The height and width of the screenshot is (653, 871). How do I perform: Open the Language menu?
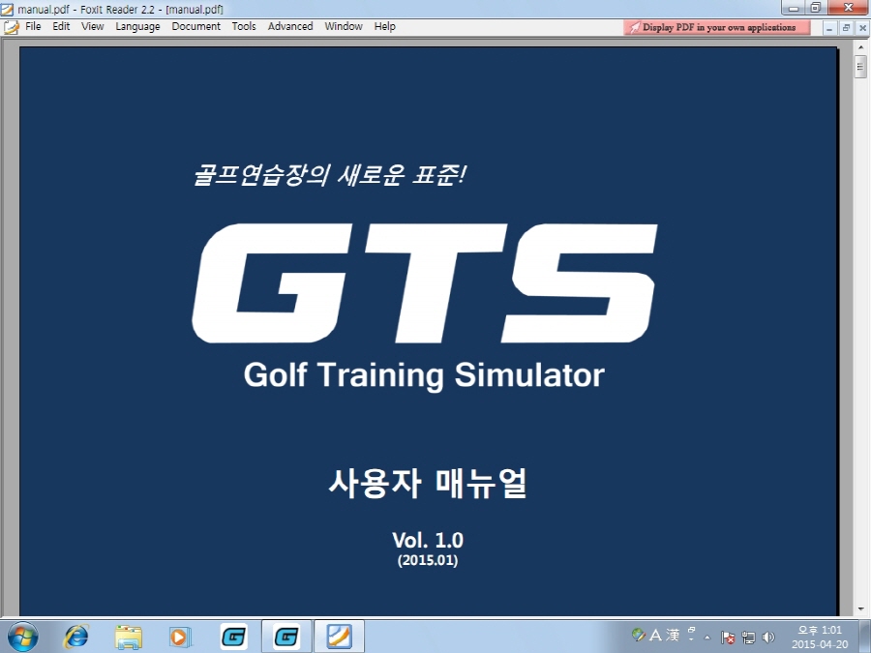click(137, 26)
